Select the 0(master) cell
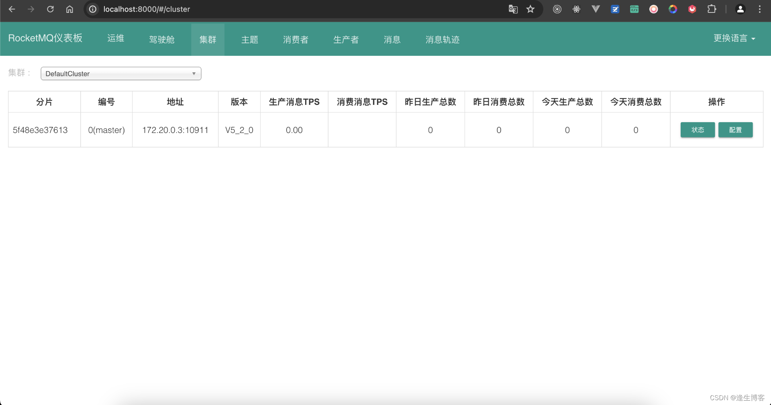Viewport: 771px width, 405px height. pyautogui.click(x=106, y=130)
